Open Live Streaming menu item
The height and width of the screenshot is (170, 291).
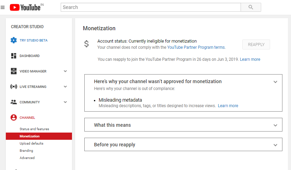[33, 87]
